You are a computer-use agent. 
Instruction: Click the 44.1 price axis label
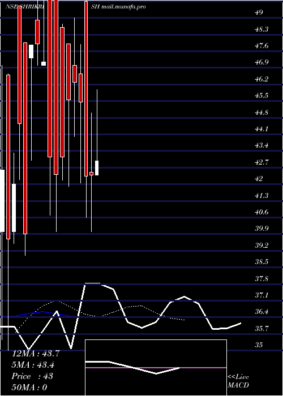click(x=261, y=129)
